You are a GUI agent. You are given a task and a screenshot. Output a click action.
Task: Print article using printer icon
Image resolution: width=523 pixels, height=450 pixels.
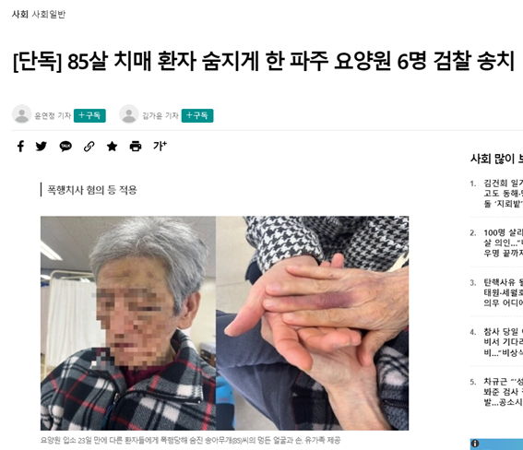point(136,147)
